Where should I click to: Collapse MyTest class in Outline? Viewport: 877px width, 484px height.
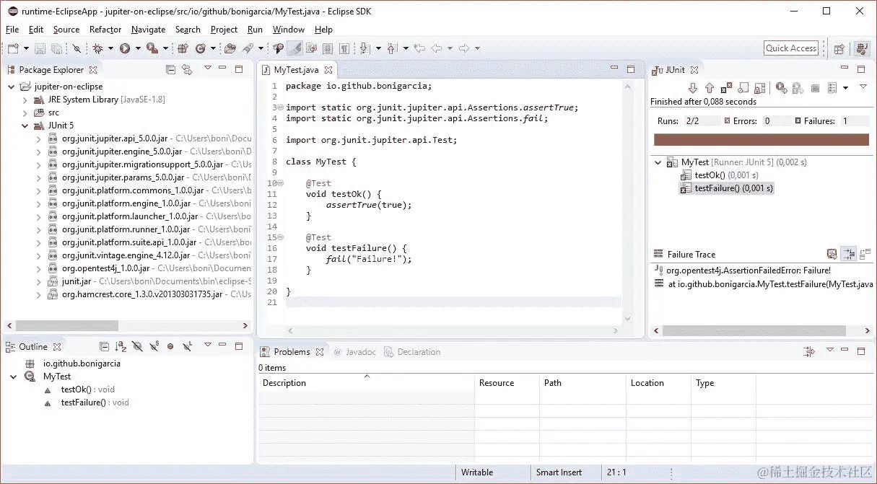click(x=12, y=377)
